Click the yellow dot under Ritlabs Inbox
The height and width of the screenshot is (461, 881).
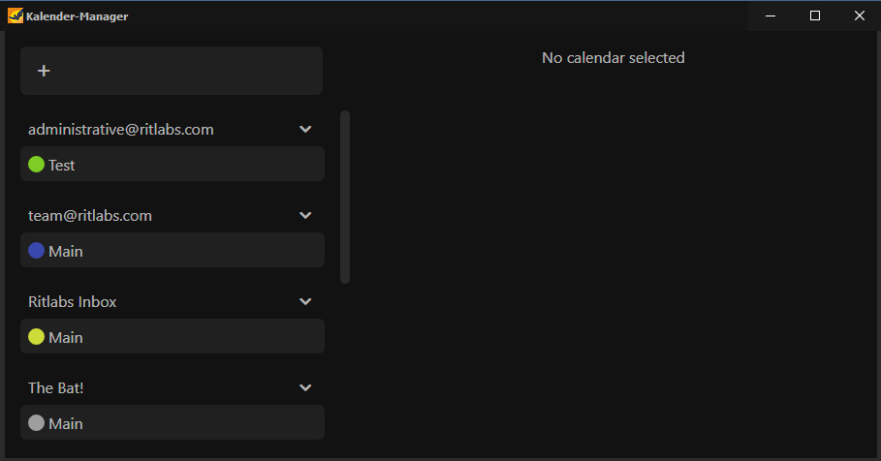(x=37, y=337)
